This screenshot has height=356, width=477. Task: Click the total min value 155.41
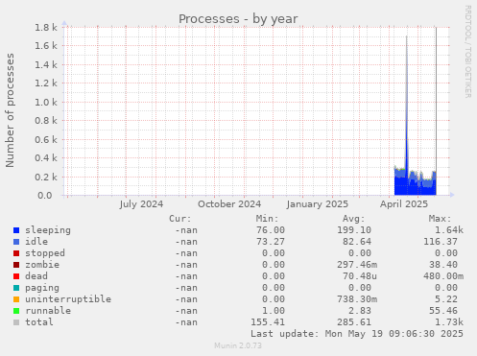pos(268,322)
